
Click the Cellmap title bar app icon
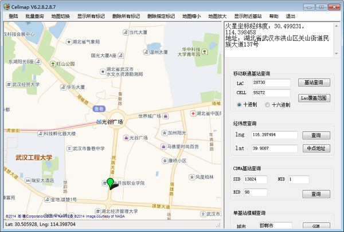pyautogui.click(x=7, y=7)
